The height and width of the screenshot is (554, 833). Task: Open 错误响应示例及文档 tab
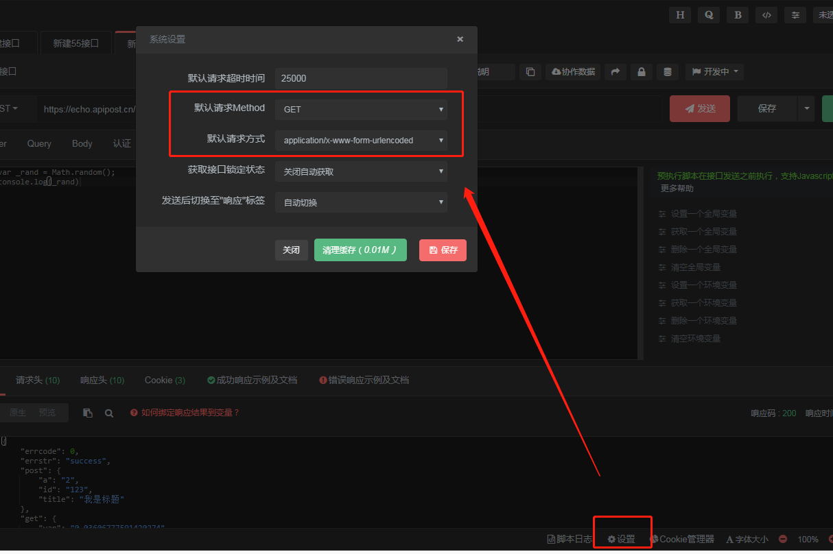[x=364, y=380]
